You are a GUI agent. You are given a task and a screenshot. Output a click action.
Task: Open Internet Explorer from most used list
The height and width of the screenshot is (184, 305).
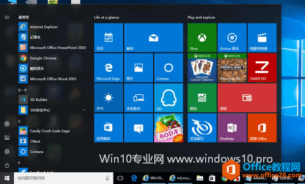tap(52, 27)
